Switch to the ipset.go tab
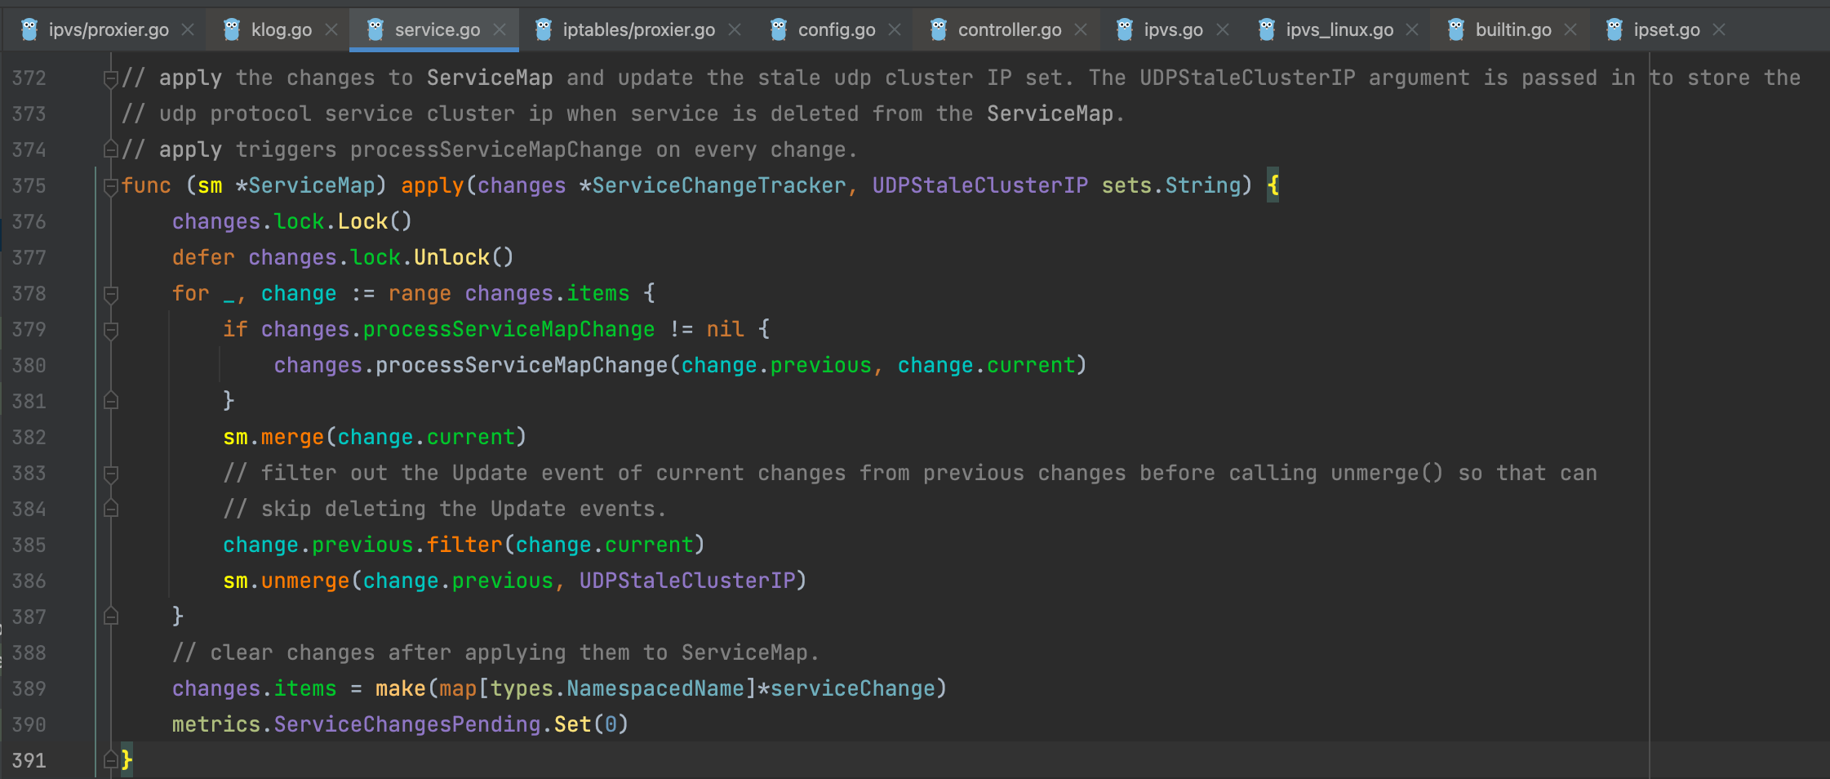 tap(1667, 30)
